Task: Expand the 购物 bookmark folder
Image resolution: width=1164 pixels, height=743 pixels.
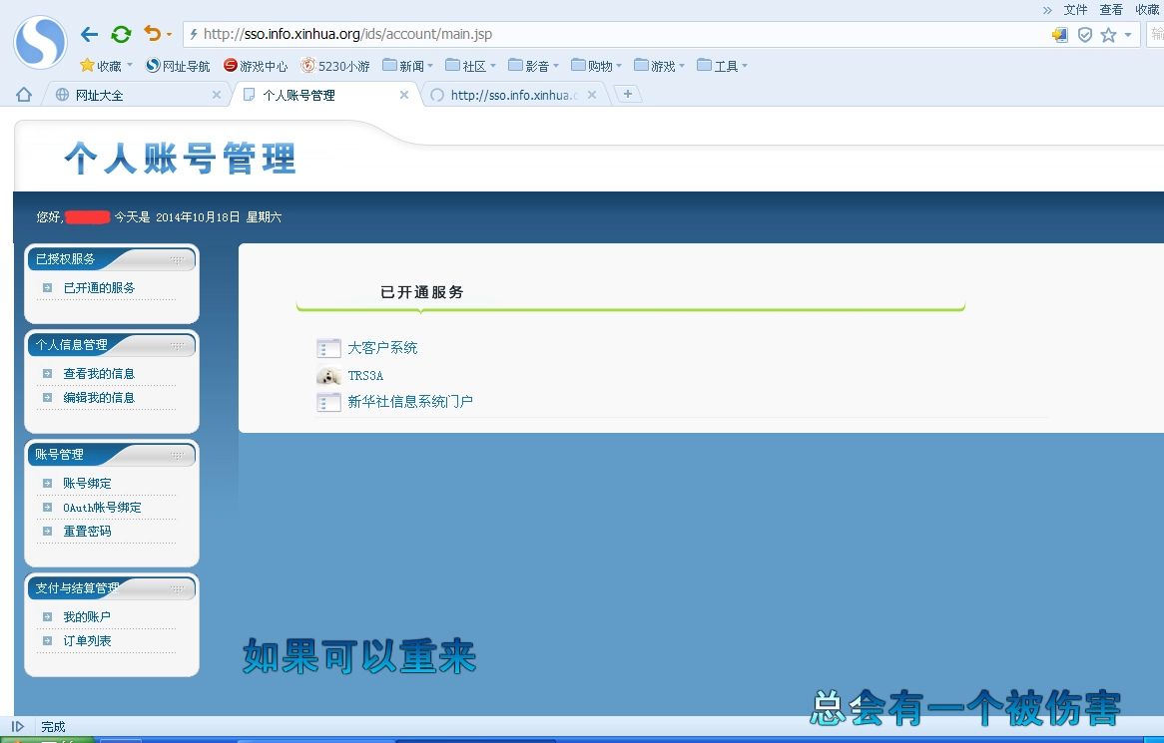Action: click(596, 66)
